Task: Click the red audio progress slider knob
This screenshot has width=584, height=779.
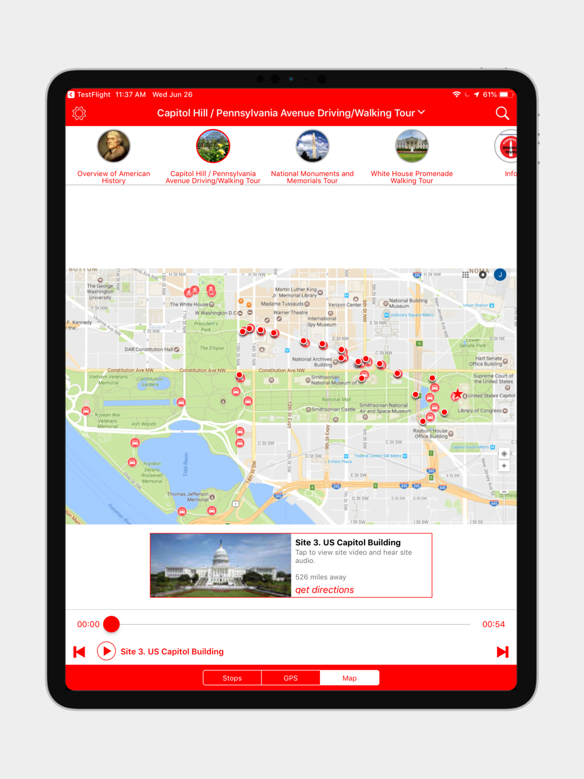Action: (x=112, y=624)
